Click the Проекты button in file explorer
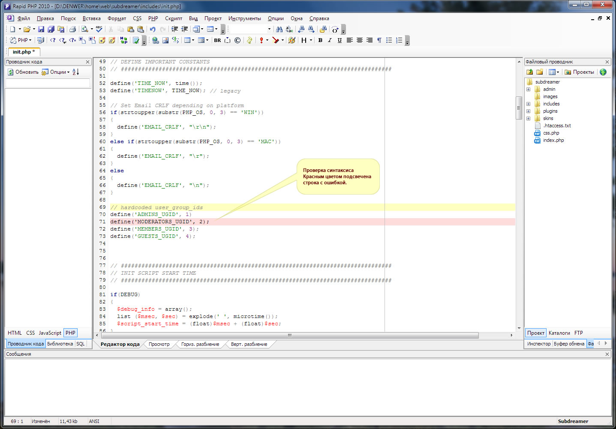Screen dimensions: 616x429 click(579, 72)
